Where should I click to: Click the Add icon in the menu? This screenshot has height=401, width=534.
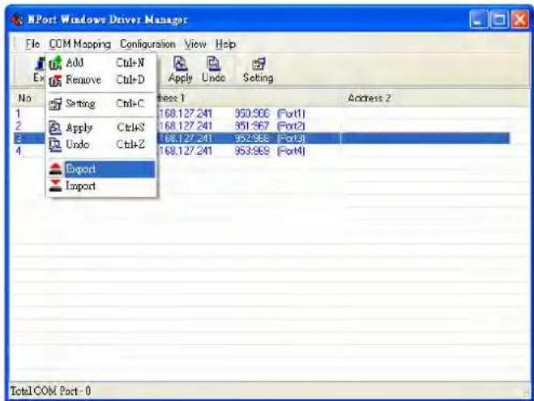[x=55, y=63]
